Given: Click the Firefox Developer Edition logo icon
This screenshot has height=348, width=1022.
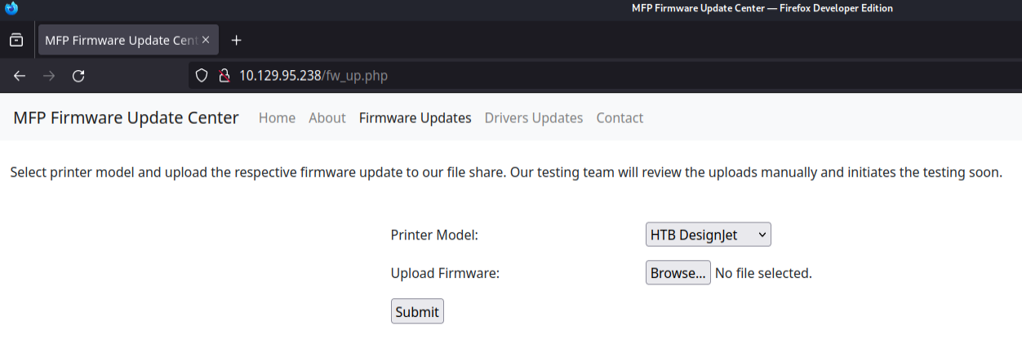Looking at the screenshot, I should tap(11, 8).
